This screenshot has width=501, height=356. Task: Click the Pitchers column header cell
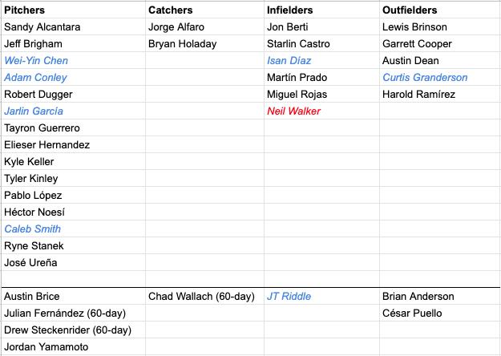click(x=25, y=10)
